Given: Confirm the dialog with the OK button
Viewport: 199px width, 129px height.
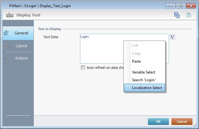Looking at the screenshot, I should pyautogui.click(x=158, y=122).
